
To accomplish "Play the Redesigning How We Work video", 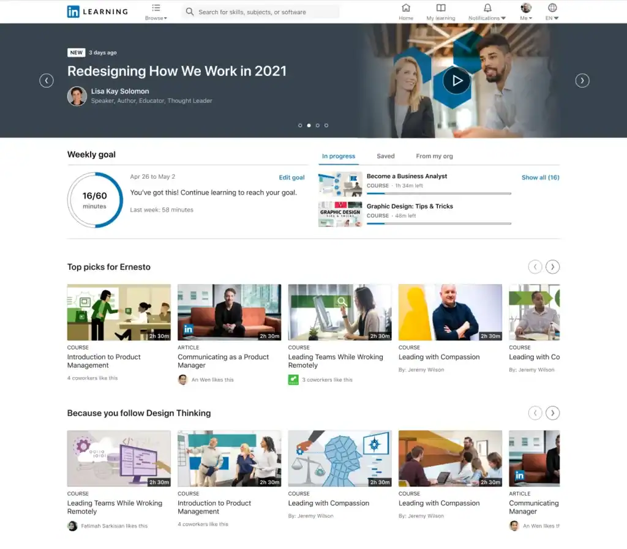I will tap(456, 80).
